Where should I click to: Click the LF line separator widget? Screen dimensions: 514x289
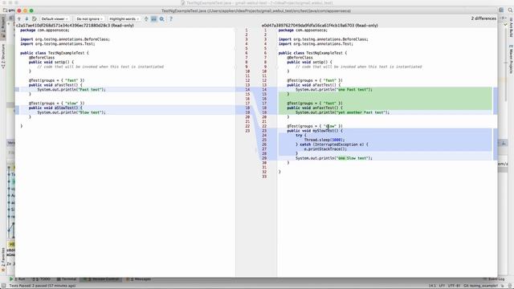click(442, 286)
